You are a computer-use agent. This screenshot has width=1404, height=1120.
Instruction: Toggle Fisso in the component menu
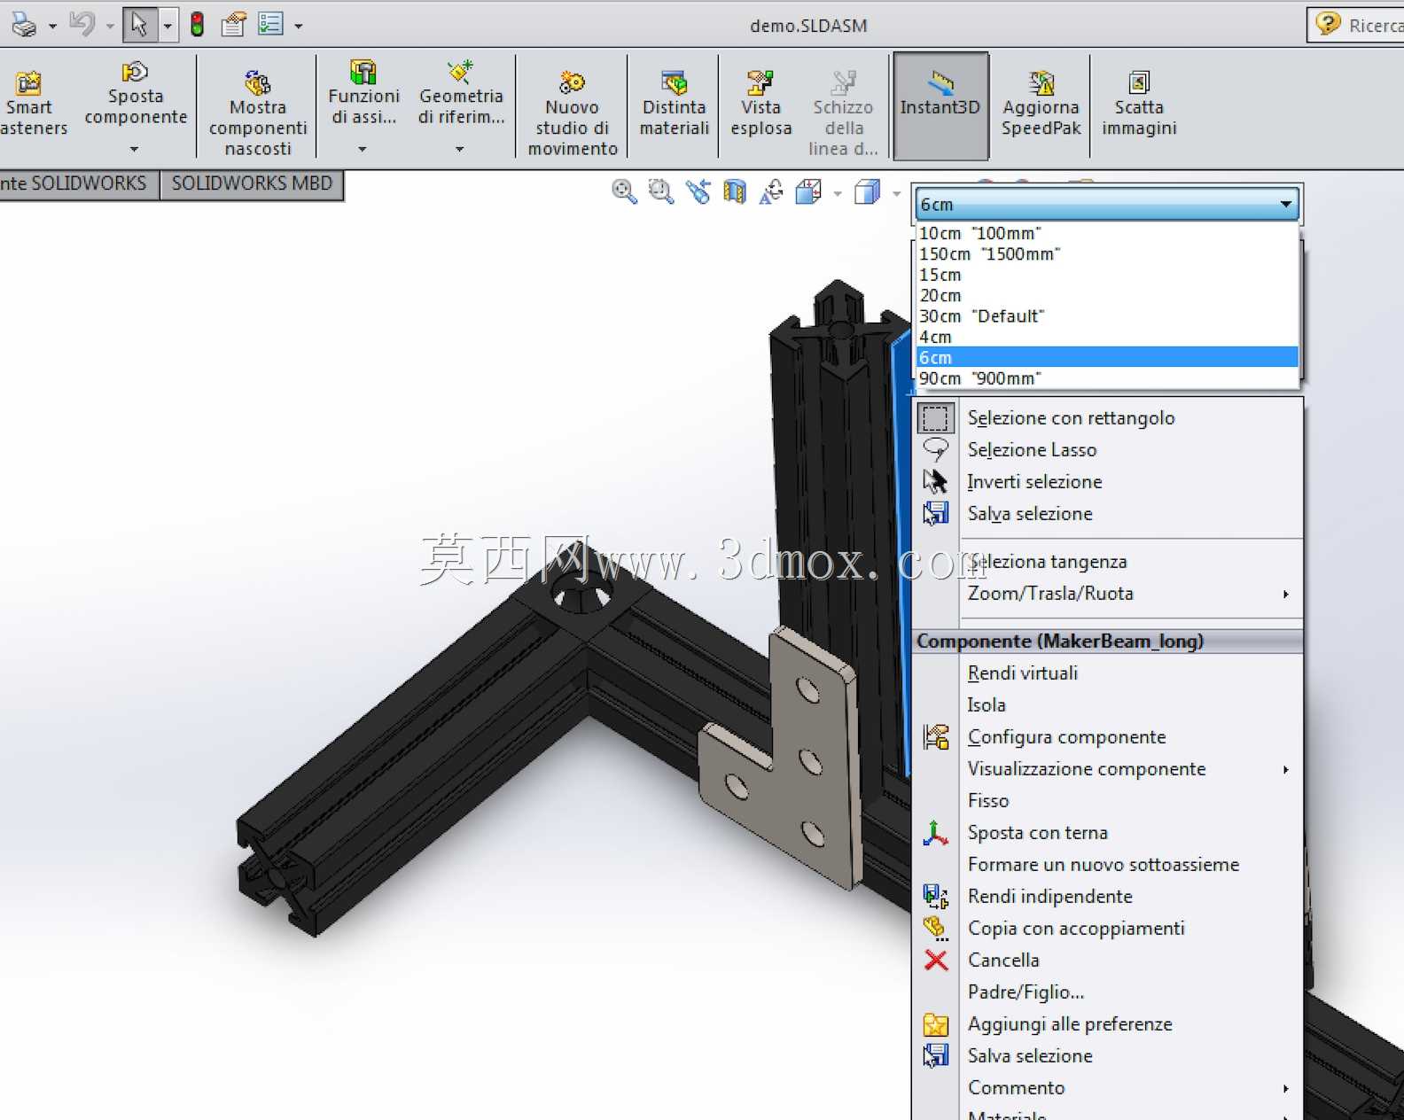pyautogui.click(x=987, y=801)
